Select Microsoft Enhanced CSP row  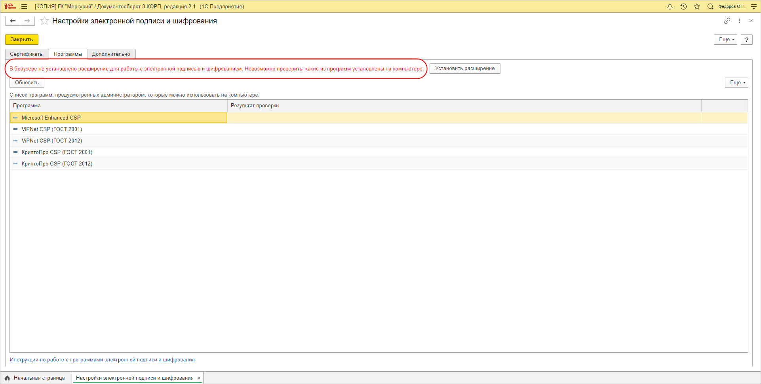(x=379, y=118)
